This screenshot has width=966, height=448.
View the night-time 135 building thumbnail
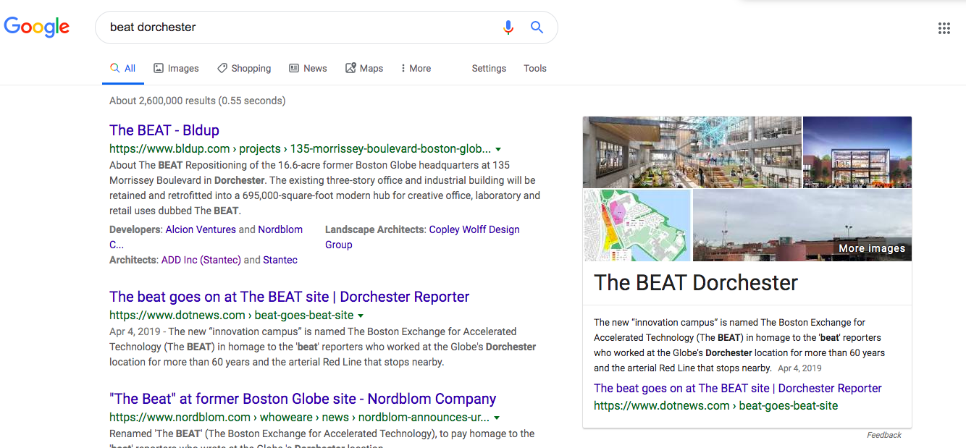[857, 152]
